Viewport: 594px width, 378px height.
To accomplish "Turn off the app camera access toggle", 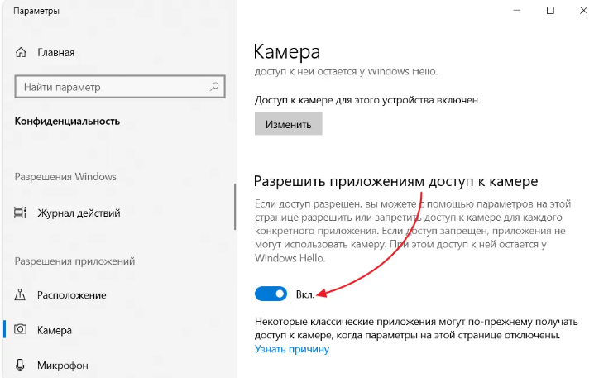I will (x=271, y=294).
